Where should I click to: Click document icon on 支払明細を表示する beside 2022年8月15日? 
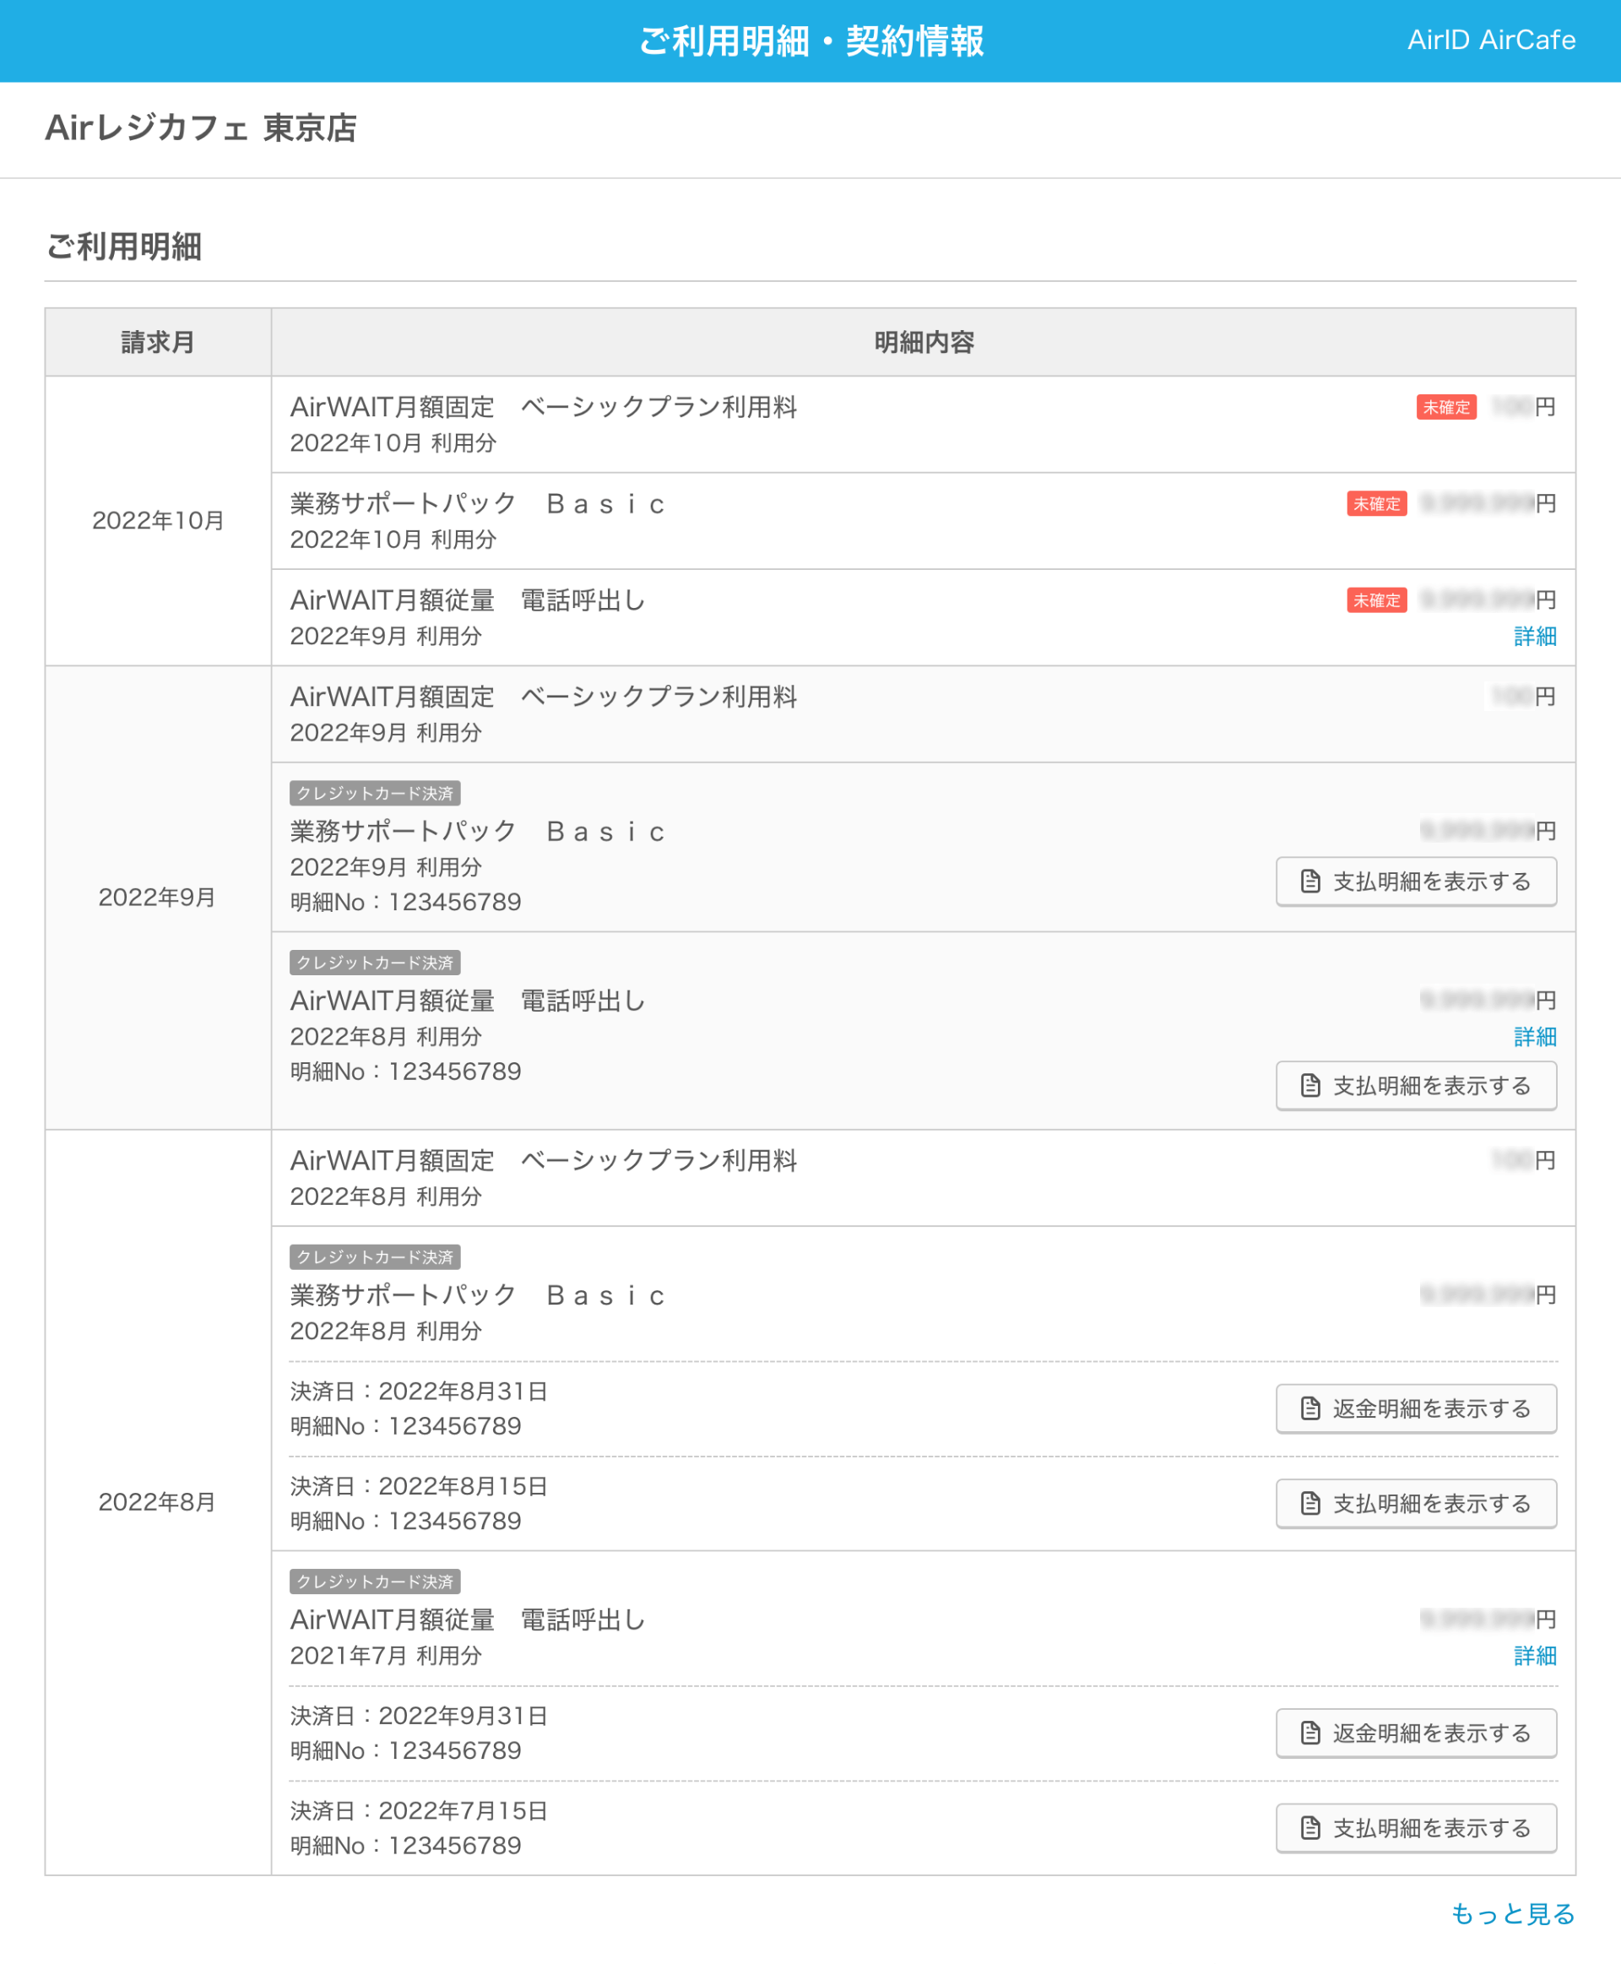(1311, 1504)
